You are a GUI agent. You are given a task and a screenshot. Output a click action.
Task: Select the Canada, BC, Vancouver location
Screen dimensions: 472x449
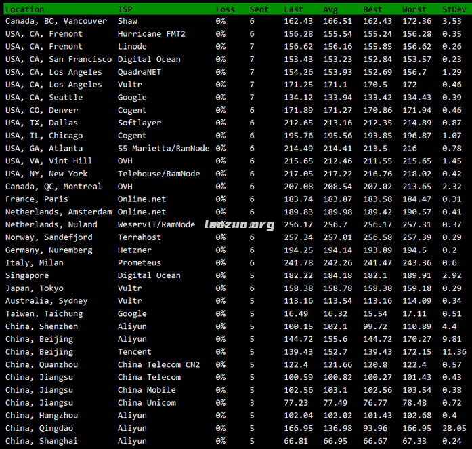(56, 21)
